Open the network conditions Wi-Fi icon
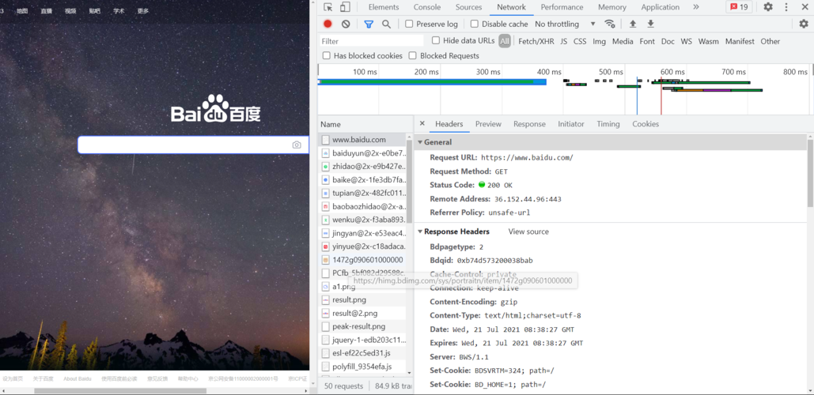 (x=609, y=24)
